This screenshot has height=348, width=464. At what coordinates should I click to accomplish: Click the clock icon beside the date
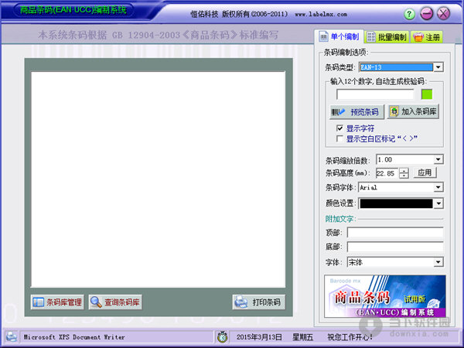[222, 336]
